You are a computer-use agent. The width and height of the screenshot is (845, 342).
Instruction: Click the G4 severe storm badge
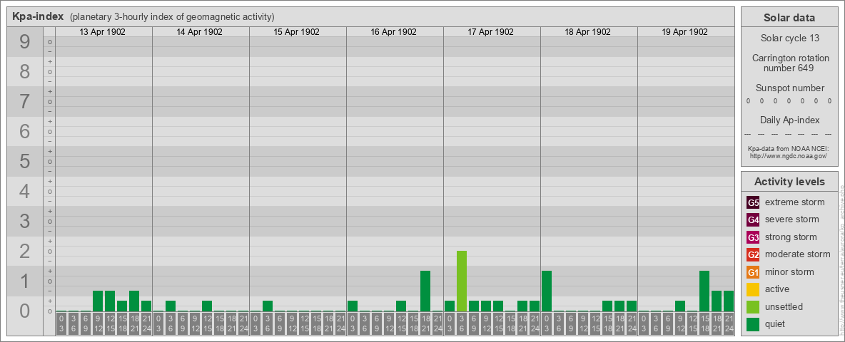point(753,220)
